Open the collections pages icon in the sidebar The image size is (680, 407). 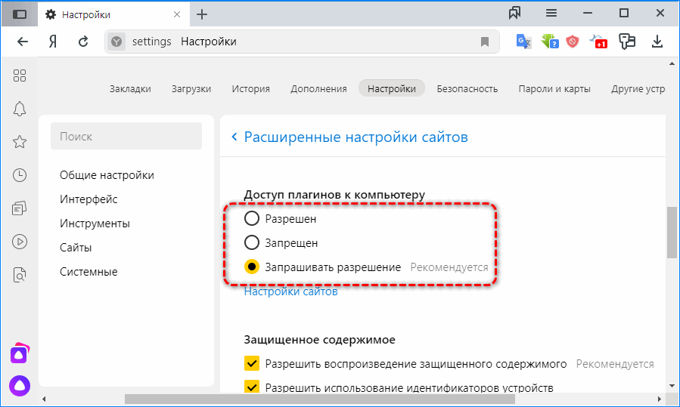tap(20, 208)
